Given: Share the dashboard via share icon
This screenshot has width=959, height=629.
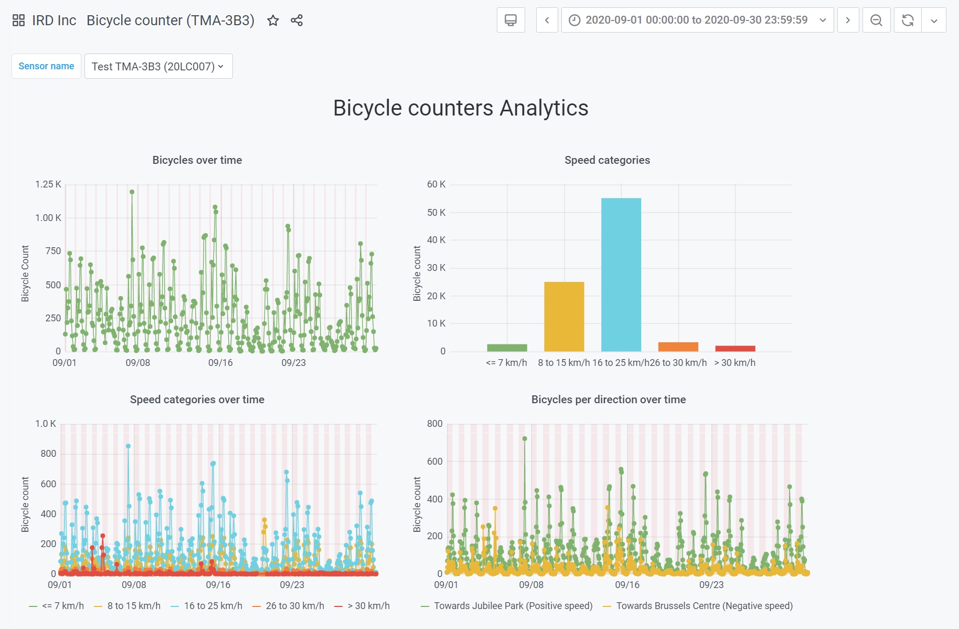Looking at the screenshot, I should pos(297,20).
